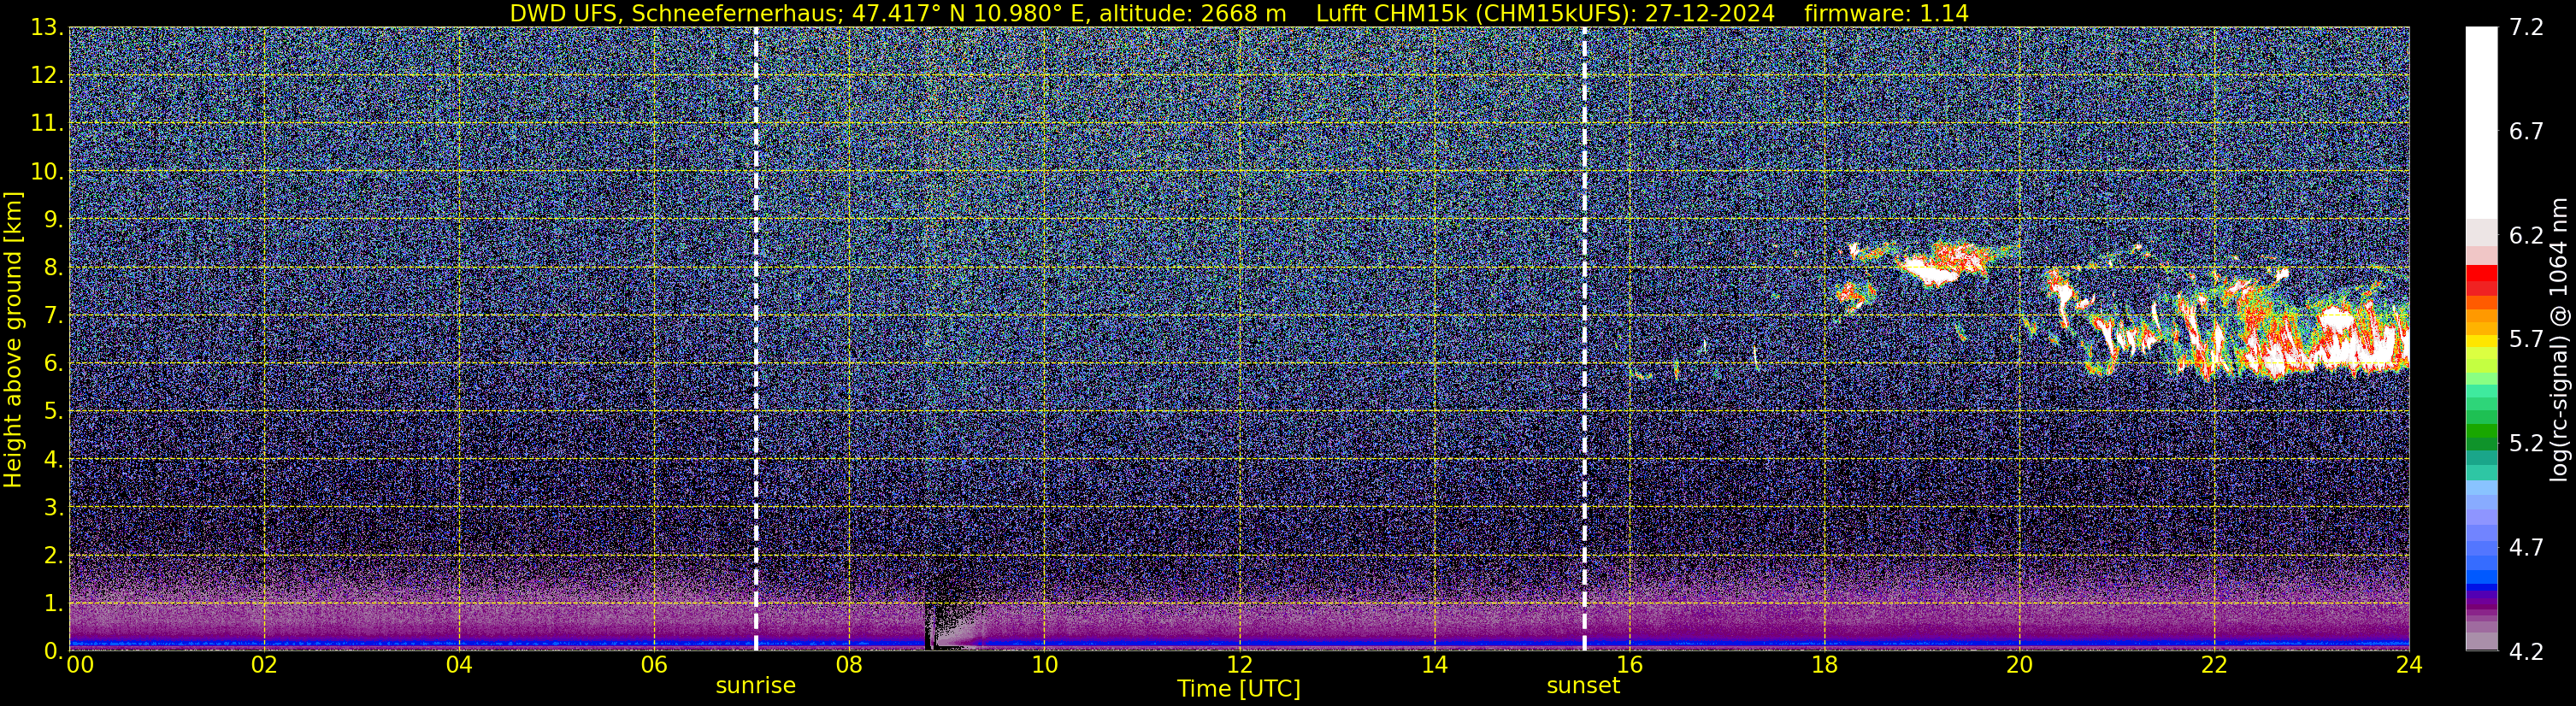2576x706 pixels.
Task: Click the height axis tick '7.'
Action: tap(55, 316)
